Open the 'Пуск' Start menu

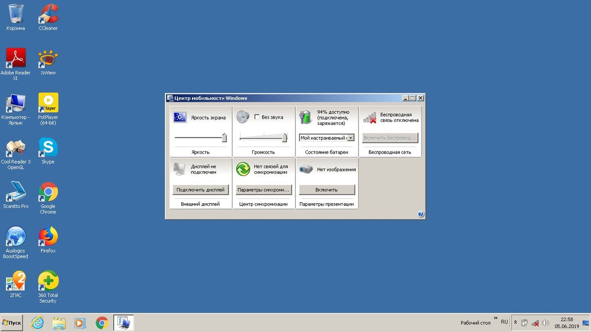tap(12, 323)
